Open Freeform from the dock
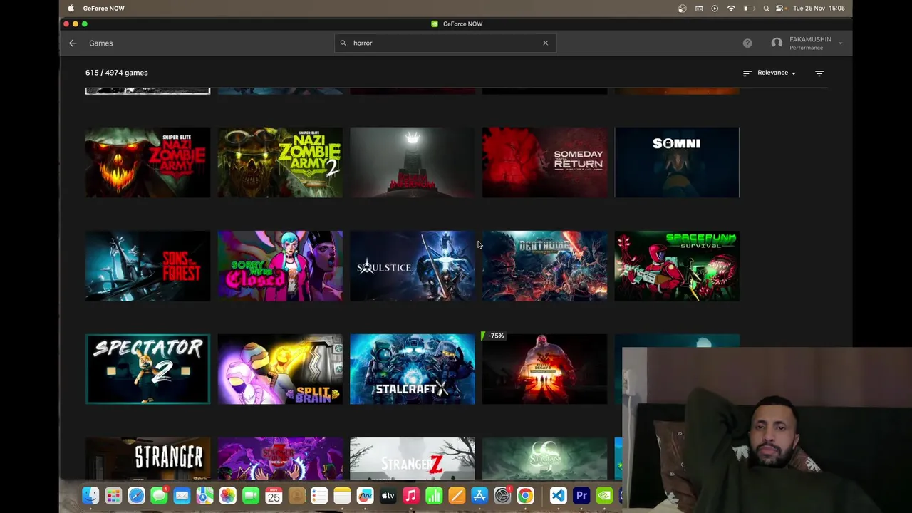The image size is (912, 513). point(365,496)
